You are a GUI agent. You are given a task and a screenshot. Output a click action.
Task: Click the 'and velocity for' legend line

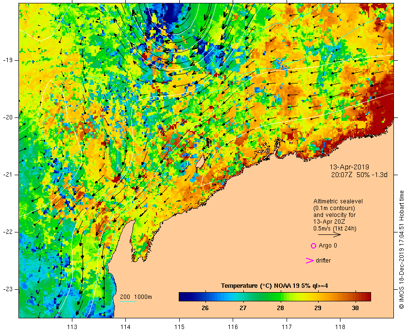tap(334, 215)
